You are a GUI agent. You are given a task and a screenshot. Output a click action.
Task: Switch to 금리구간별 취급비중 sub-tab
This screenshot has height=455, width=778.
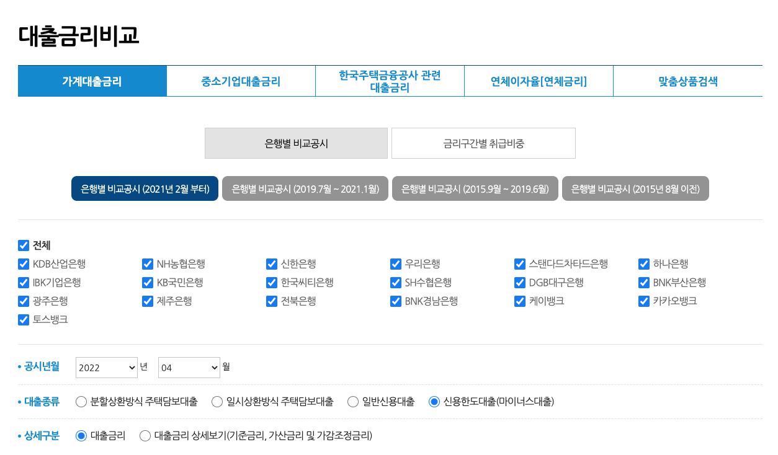coord(483,143)
